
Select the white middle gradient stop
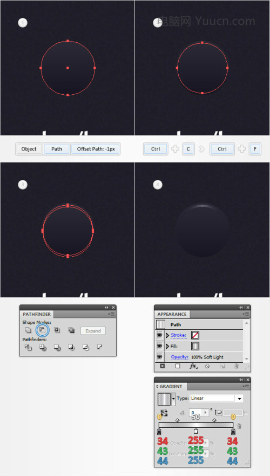pyautogui.click(x=196, y=431)
